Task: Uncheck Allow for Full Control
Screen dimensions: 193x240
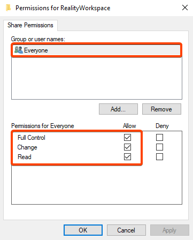Action: (x=127, y=138)
